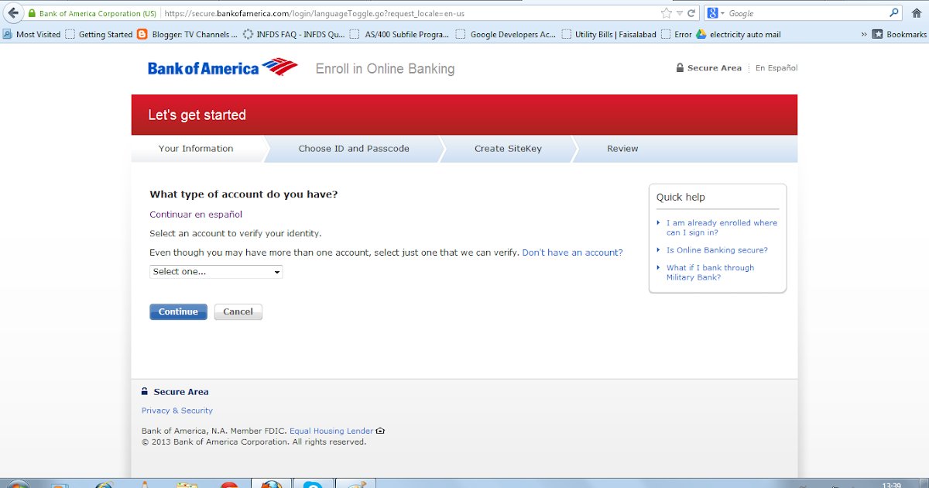Click the magnifying glass search icon

[x=895, y=13]
